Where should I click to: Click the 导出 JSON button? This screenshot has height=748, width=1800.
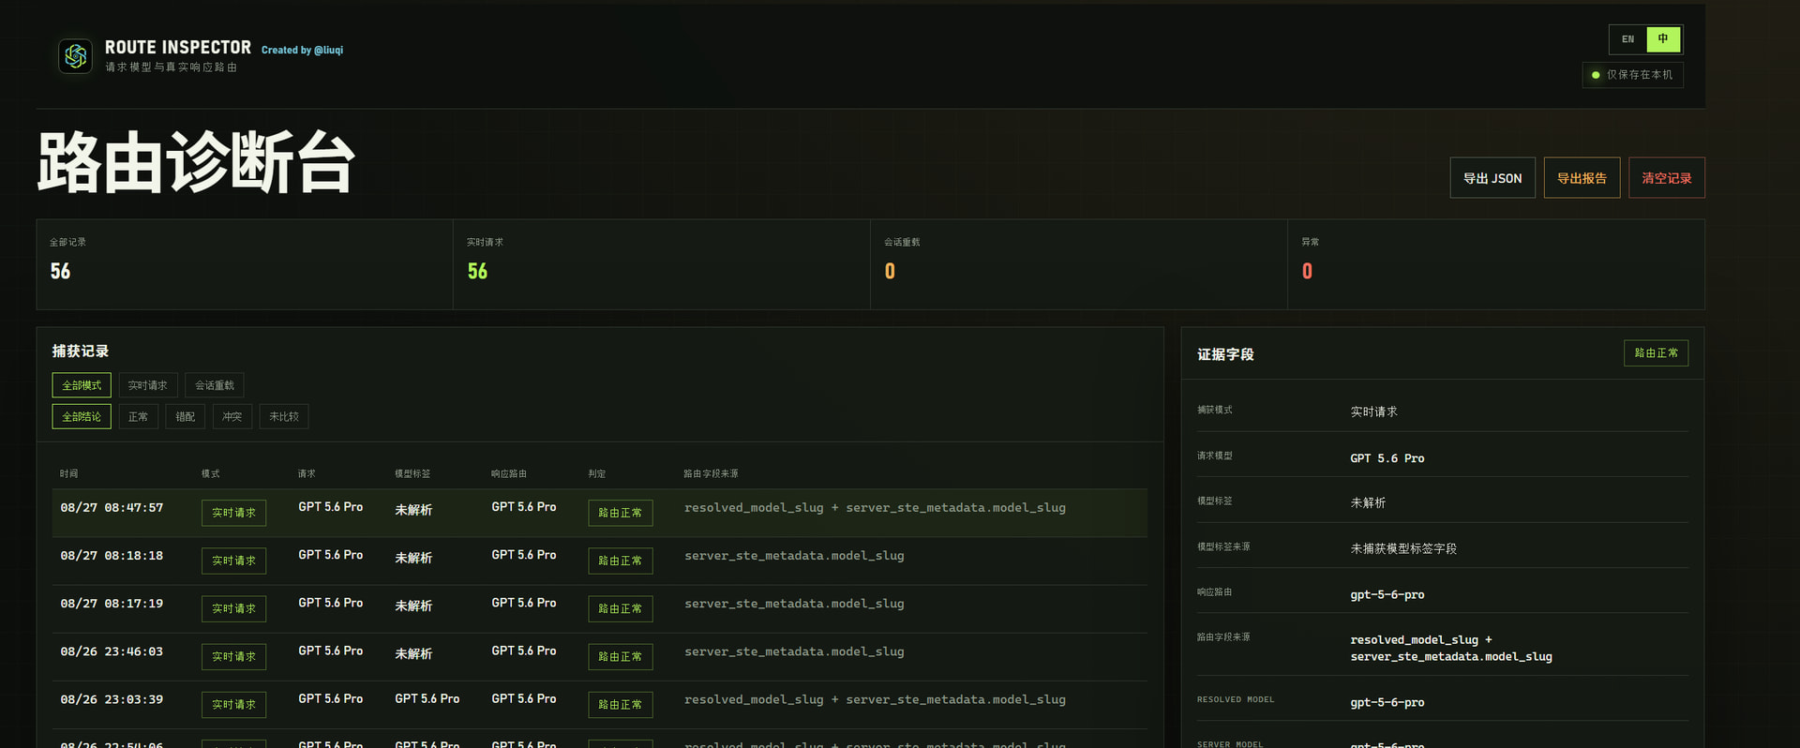[x=1492, y=178]
